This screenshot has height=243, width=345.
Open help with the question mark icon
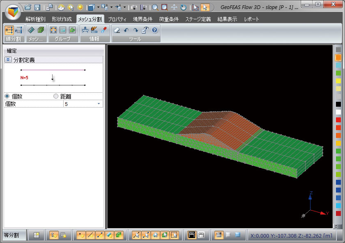(x=154, y=30)
